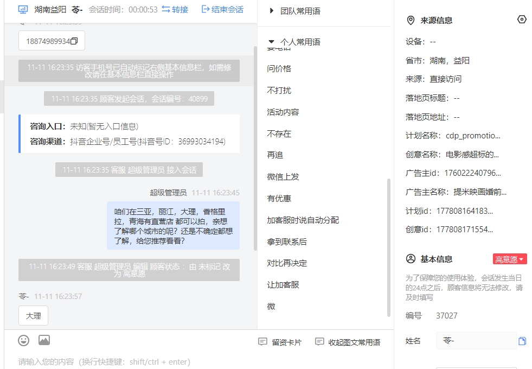This screenshot has width=532, height=369.
Task: Select the quick reply 加客服时说自动分配
Action: (x=303, y=220)
